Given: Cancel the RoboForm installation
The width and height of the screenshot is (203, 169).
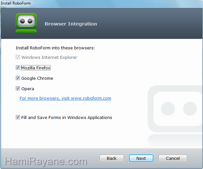Looking at the screenshot, I should tap(173, 158).
